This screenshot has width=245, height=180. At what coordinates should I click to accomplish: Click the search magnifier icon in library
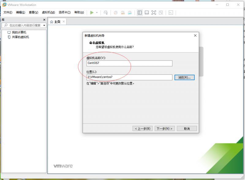pos(6,25)
